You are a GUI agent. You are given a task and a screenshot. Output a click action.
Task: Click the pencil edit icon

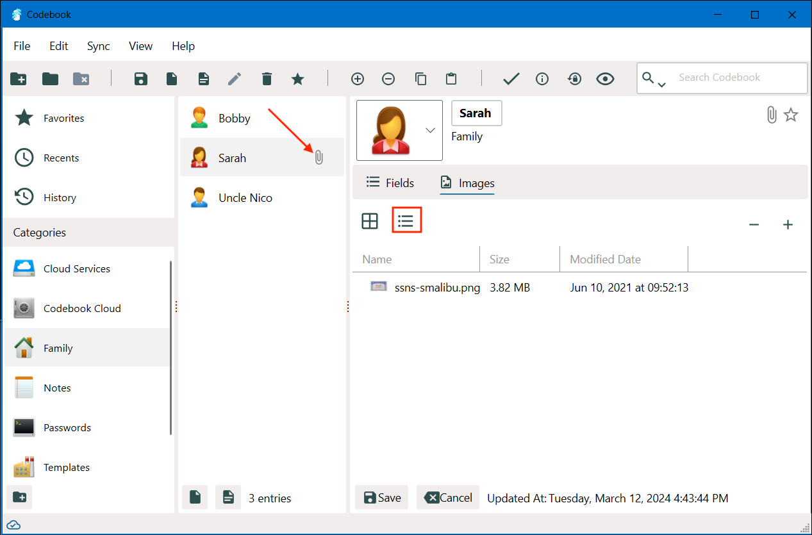pos(235,79)
